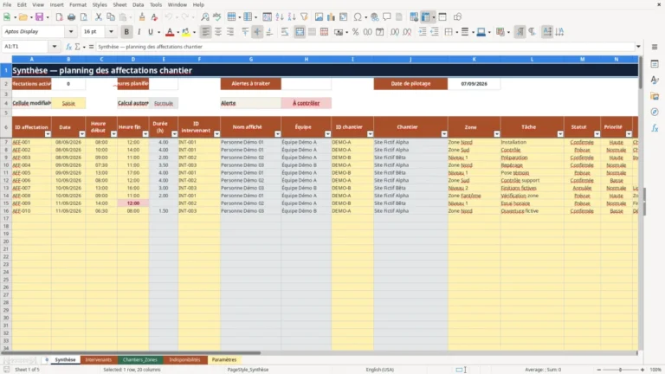This screenshot has width=665, height=374.
Task: Expand the formula bar arrow
Action: [x=638, y=47]
